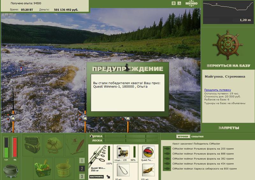Click the location name Майгунна. Стремнина
This screenshot has width=255, height=180.
coord(225,76)
